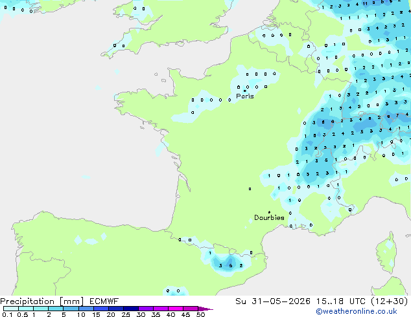Viewport: 411px width, 317px height.
Task: Select the legend swatch between 10 and 15
Action: point(86,309)
